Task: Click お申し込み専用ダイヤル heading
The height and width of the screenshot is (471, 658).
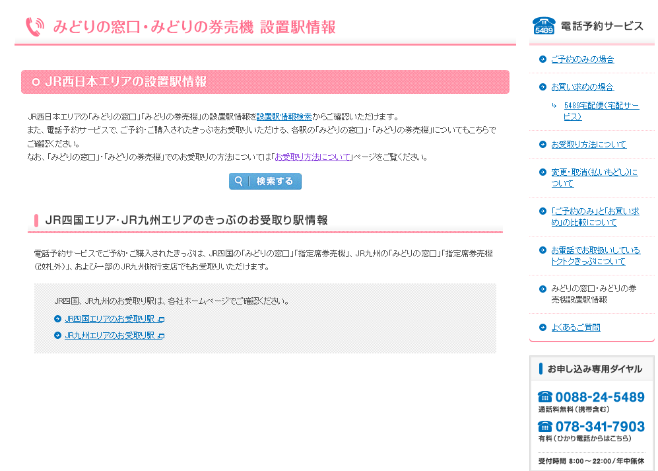Action: [x=595, y=369]
